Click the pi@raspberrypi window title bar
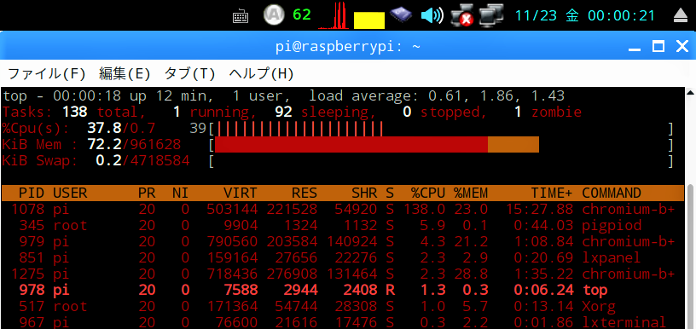 (347, 46)
